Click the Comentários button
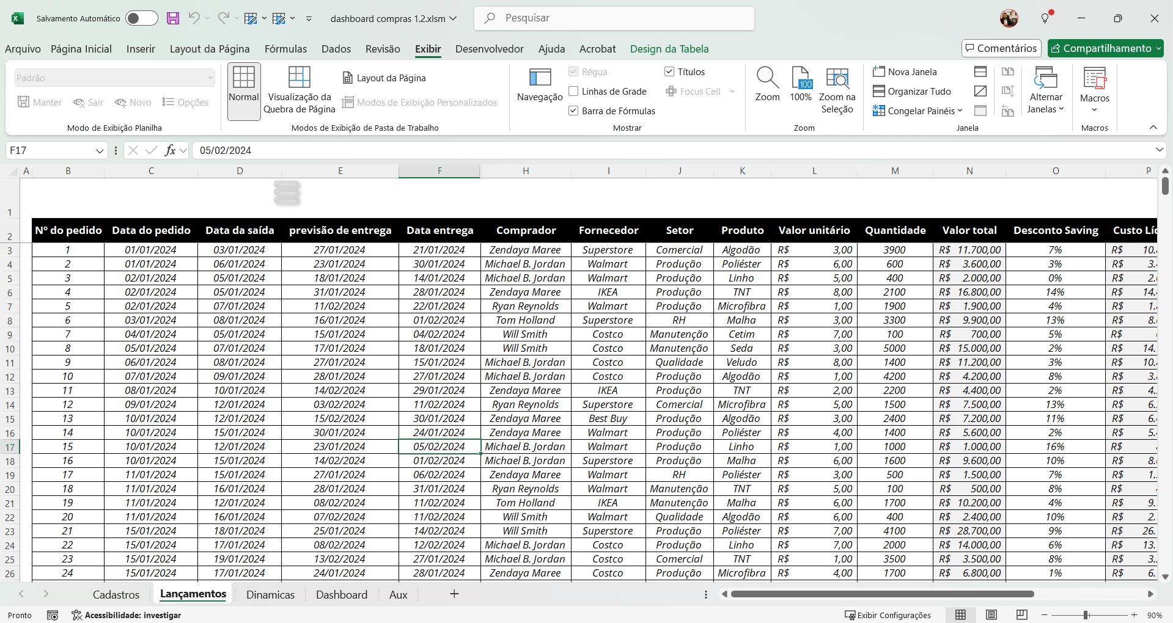Image resolution: width=1173 pixels, height=623 pixels. 1001,48
